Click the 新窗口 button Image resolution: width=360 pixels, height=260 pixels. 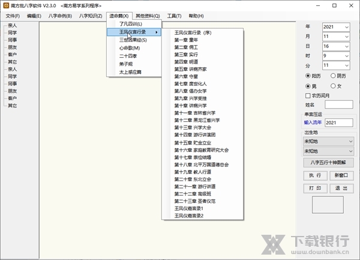click(341, 175)
